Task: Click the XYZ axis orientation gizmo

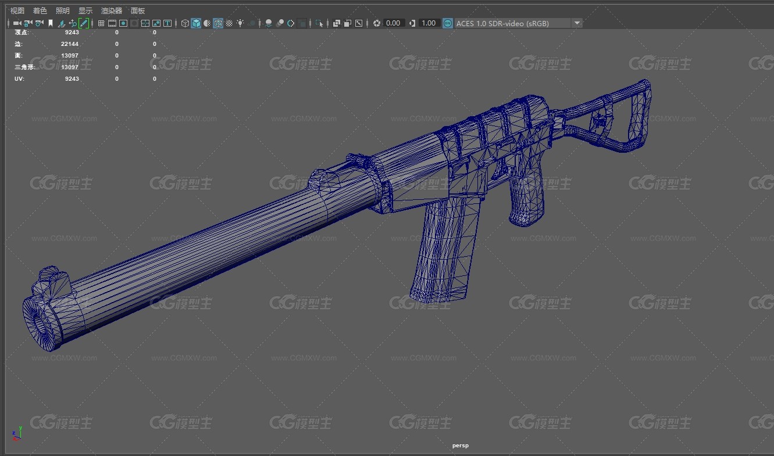Action: [17, 433]
